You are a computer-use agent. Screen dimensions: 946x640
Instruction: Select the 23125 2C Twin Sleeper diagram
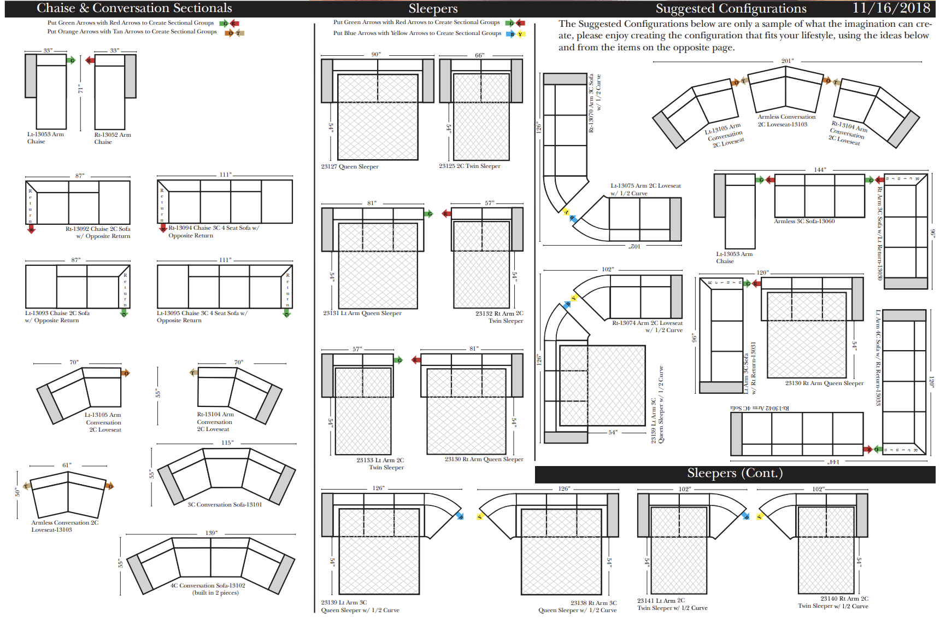(x=481, y=109)
